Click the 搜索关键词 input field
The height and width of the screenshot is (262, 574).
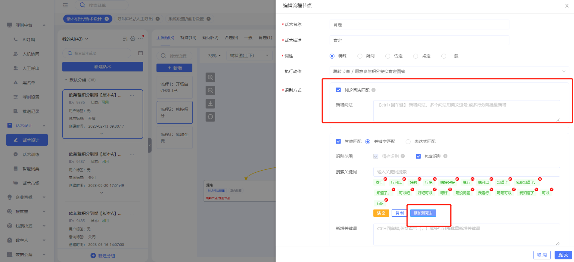[x=466, y=172]
